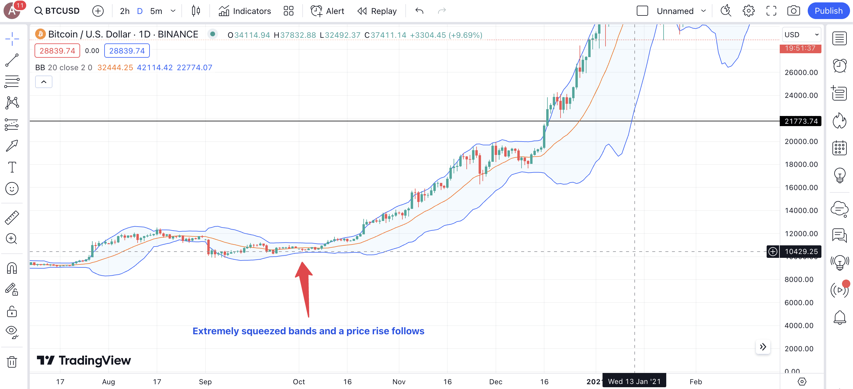Toggle magnet mode on drawings
This screenshot has width=853, height=389.
(12, 268)
